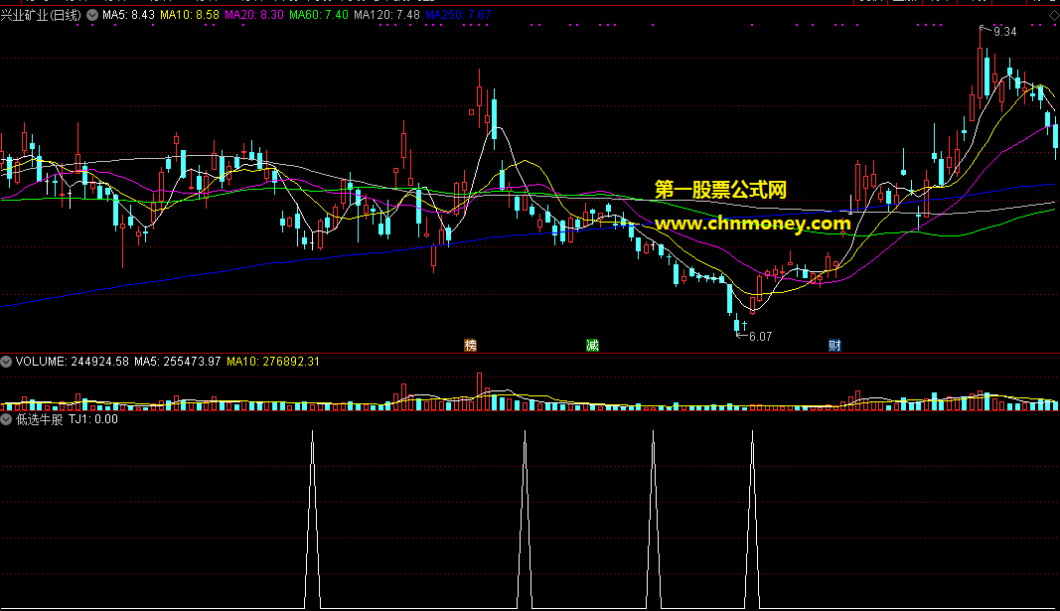Click the 低选牛股 indicator name
This screenshot has width=1060, height=611.
pyautogui.click(x=39, y=419)
